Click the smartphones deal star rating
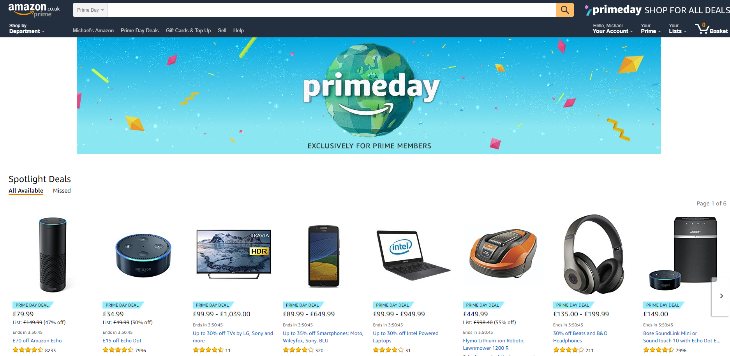The height and width of the screenshot is (356, 730). 298,350
